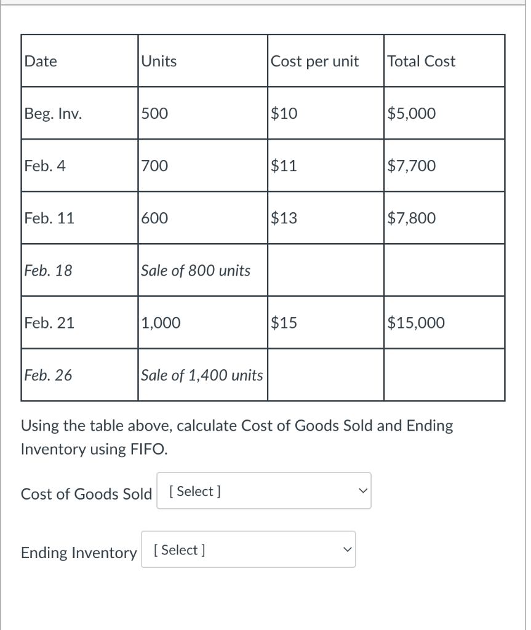The height and width of the screenshot is (630, 531).
Task: Click the Cost per unit column header
Action: pos(314,60)
